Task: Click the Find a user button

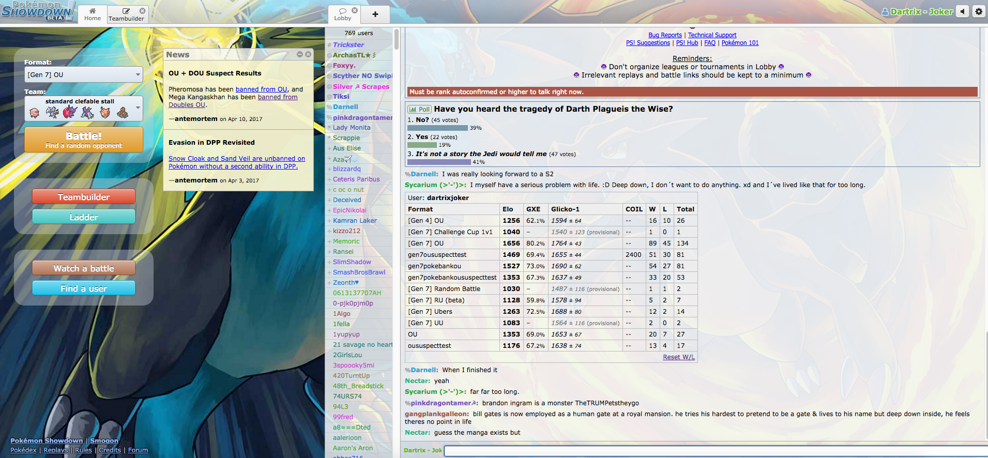Action: (84, 288)
